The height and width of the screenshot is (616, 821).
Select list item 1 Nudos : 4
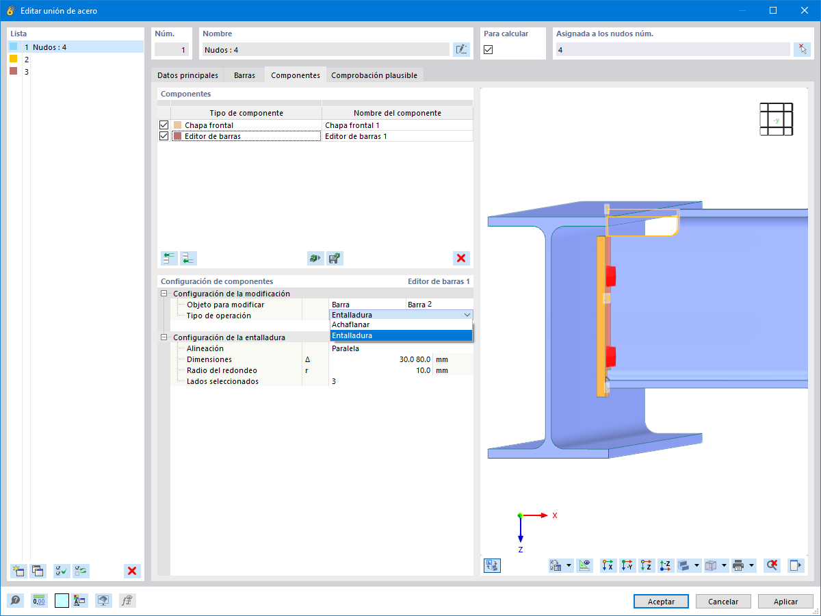tap(76, 47)
